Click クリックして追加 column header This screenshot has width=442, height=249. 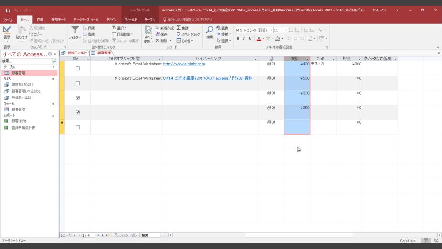coord(379,59)
